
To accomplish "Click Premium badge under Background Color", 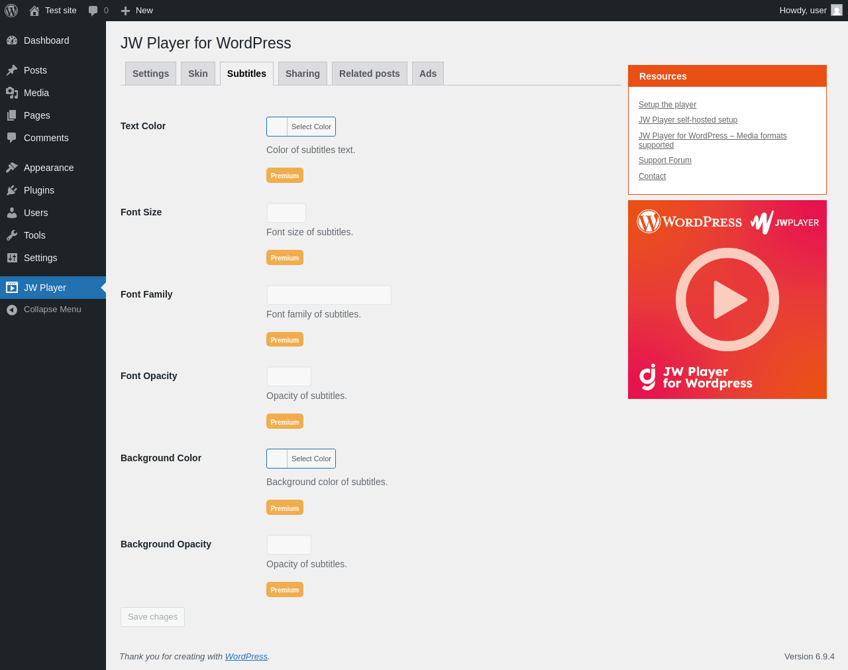I will (x=285, y=508).
